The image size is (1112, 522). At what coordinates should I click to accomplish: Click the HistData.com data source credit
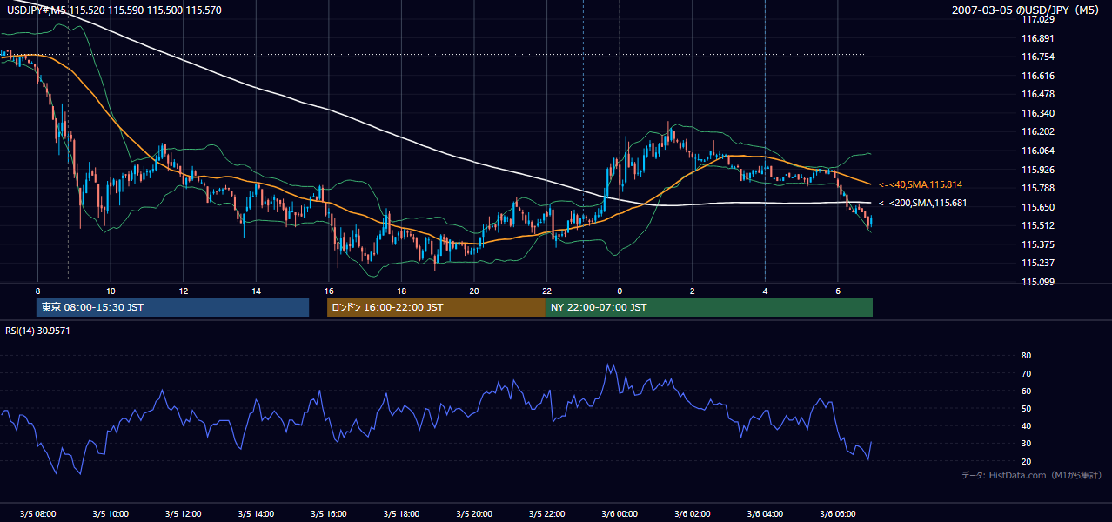pos(1032,475)
